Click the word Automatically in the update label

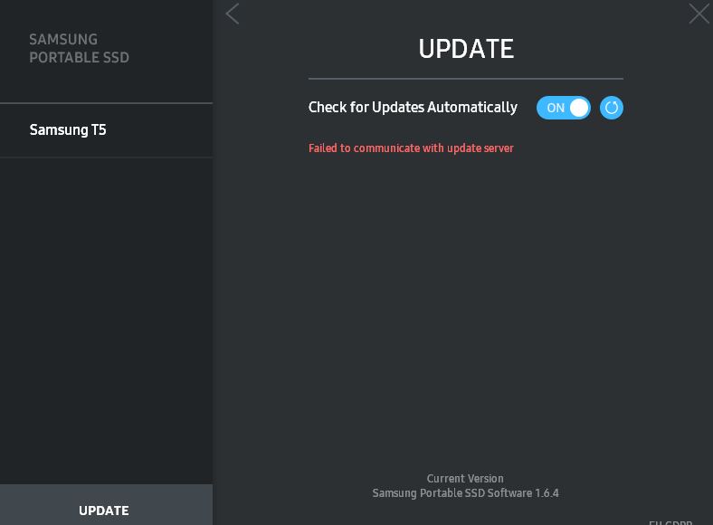(471, 107)
